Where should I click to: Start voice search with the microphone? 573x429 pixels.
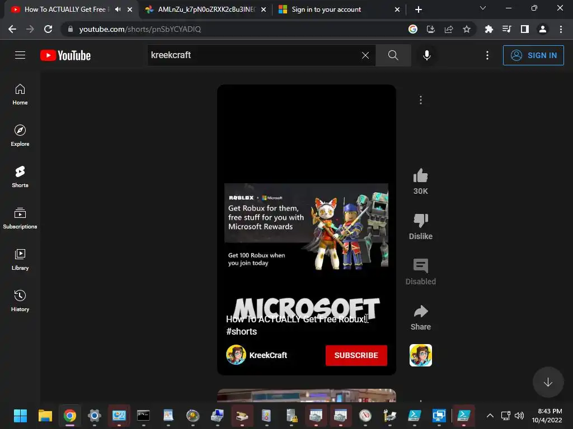(x=426, y=55)
